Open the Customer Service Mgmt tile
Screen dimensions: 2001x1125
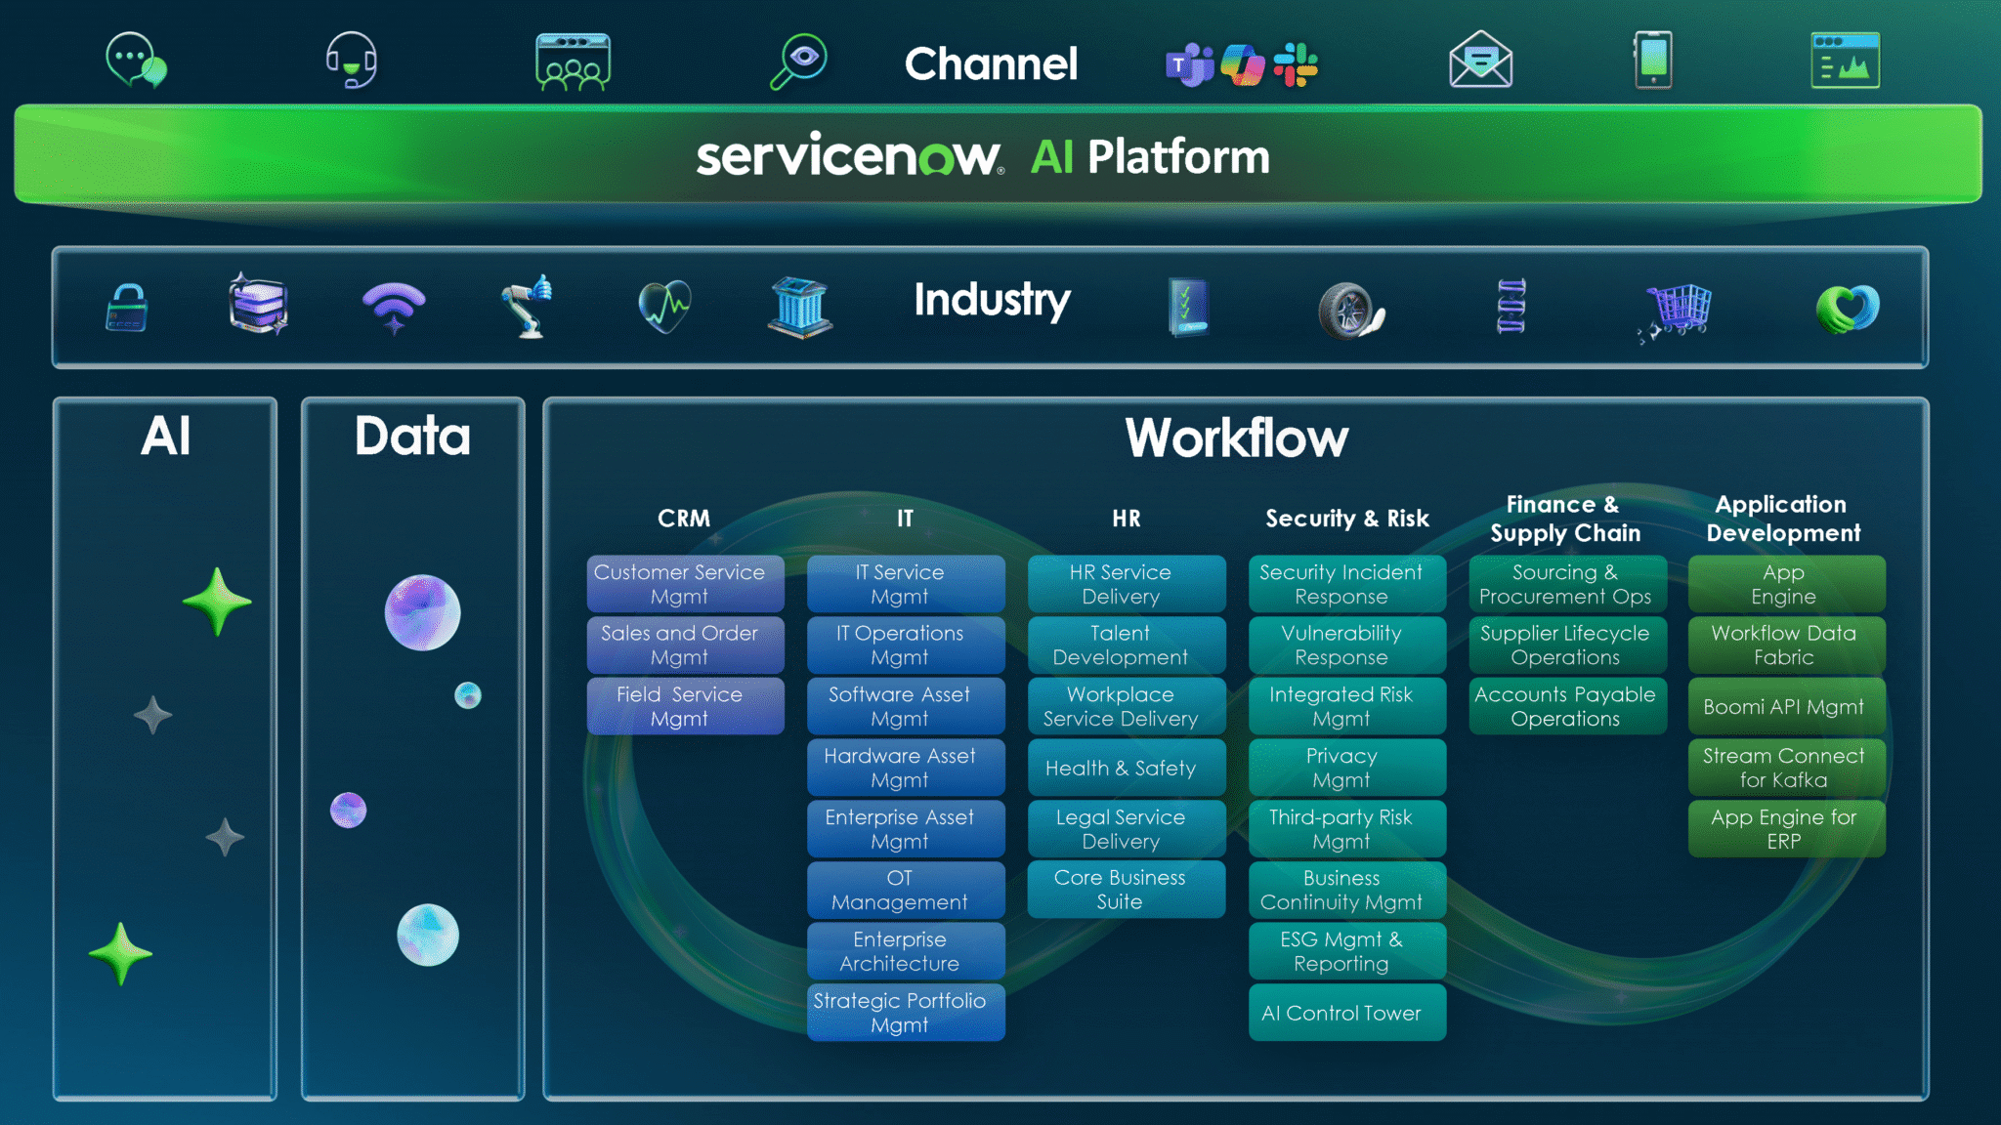pos(685,584)
